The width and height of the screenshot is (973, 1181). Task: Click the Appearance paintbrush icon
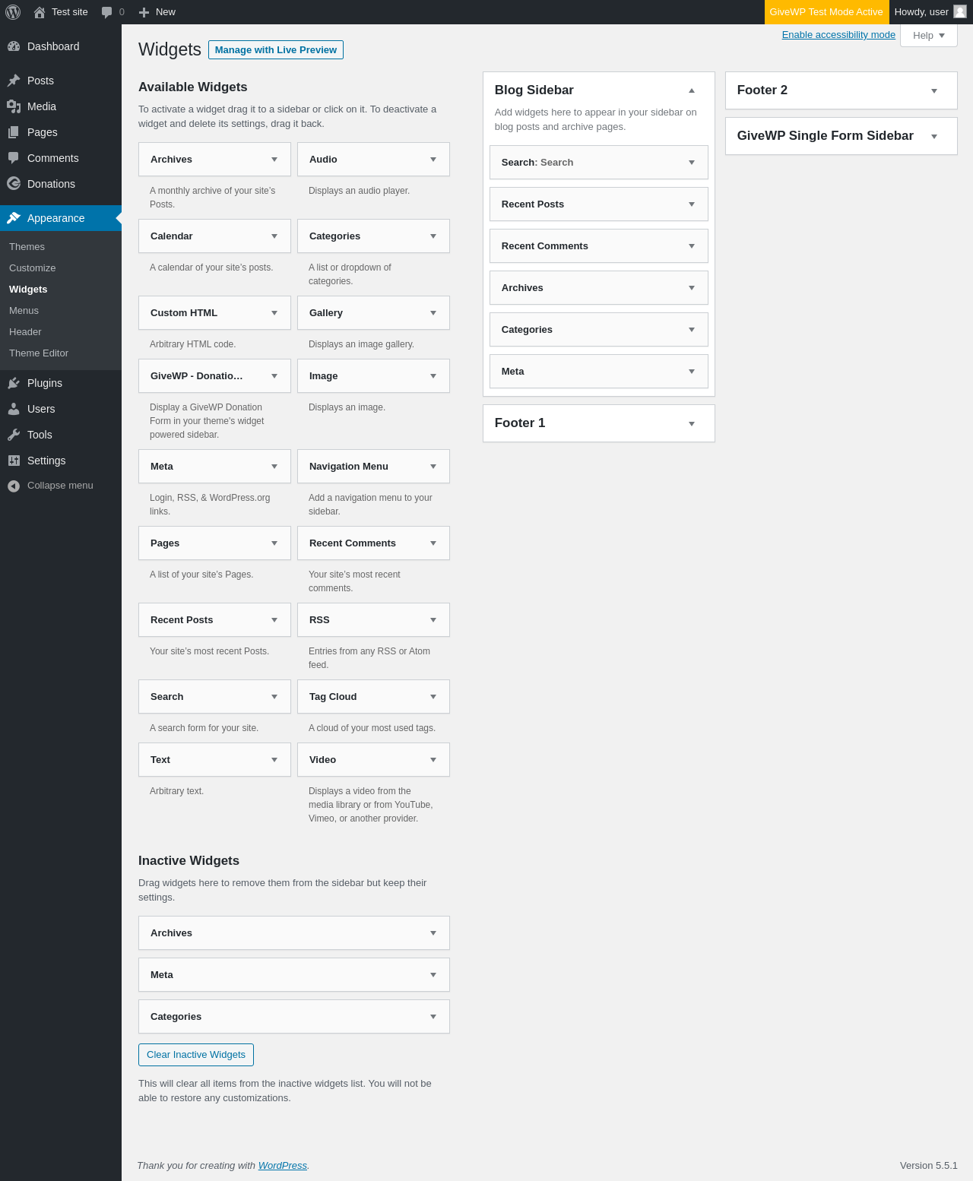(x=14, y=218)
